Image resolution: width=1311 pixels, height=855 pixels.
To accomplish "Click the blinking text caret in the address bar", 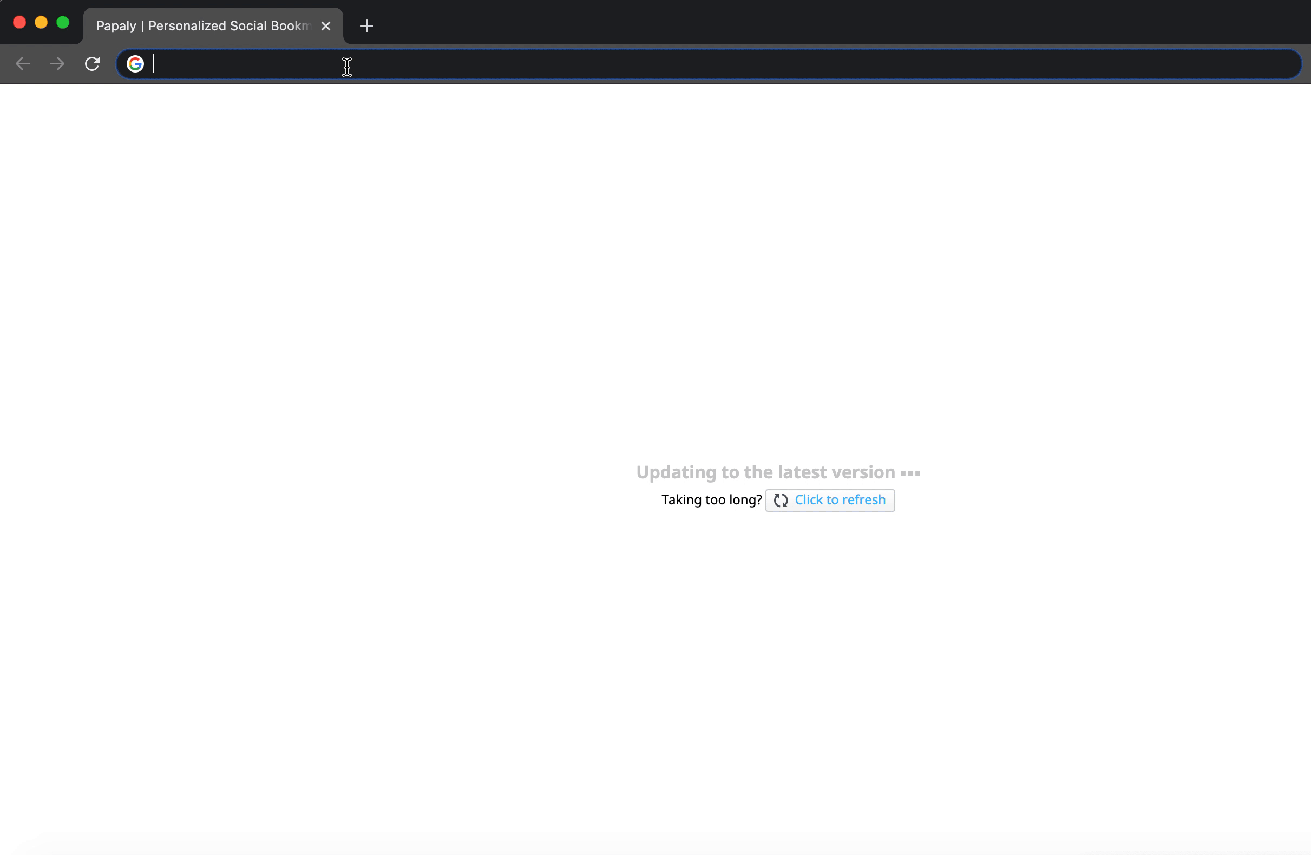I will tap(153, 64).
